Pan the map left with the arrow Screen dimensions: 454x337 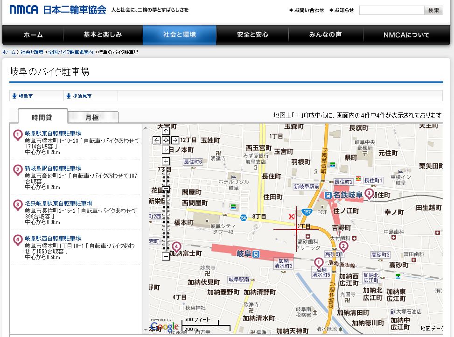(156, 140)
